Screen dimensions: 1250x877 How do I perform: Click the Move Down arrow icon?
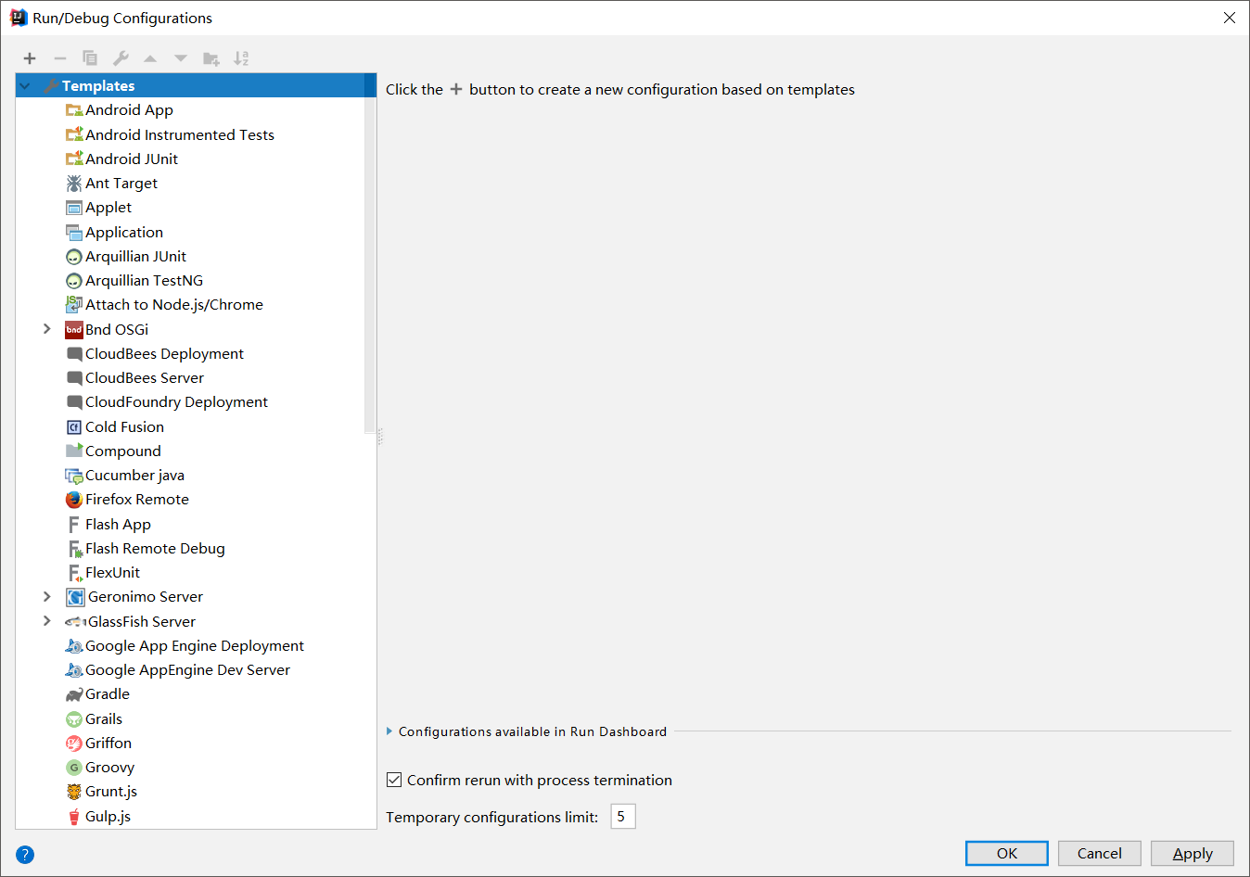pyautogui.click(x=181, y=58)
